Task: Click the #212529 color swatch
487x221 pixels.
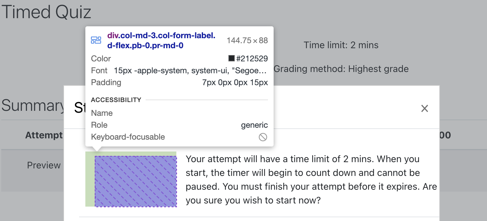Action: [232, 59]
